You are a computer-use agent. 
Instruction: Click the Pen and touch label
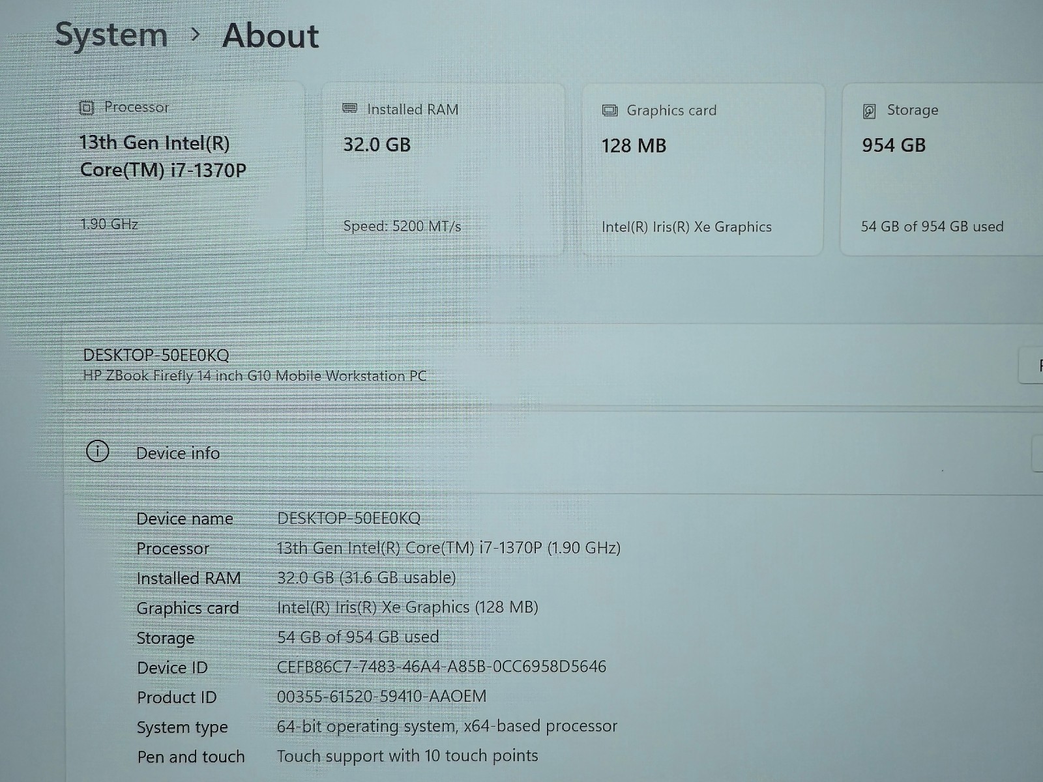(x=191, y=757)
